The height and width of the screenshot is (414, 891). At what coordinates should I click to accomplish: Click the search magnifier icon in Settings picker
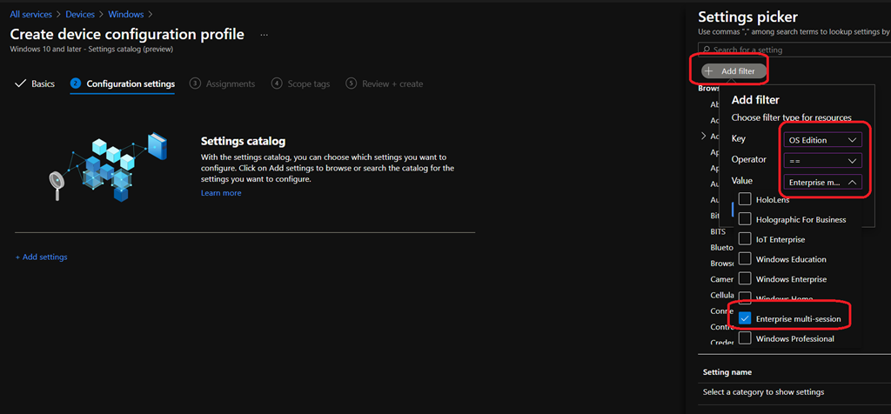[x=706, y=51]
